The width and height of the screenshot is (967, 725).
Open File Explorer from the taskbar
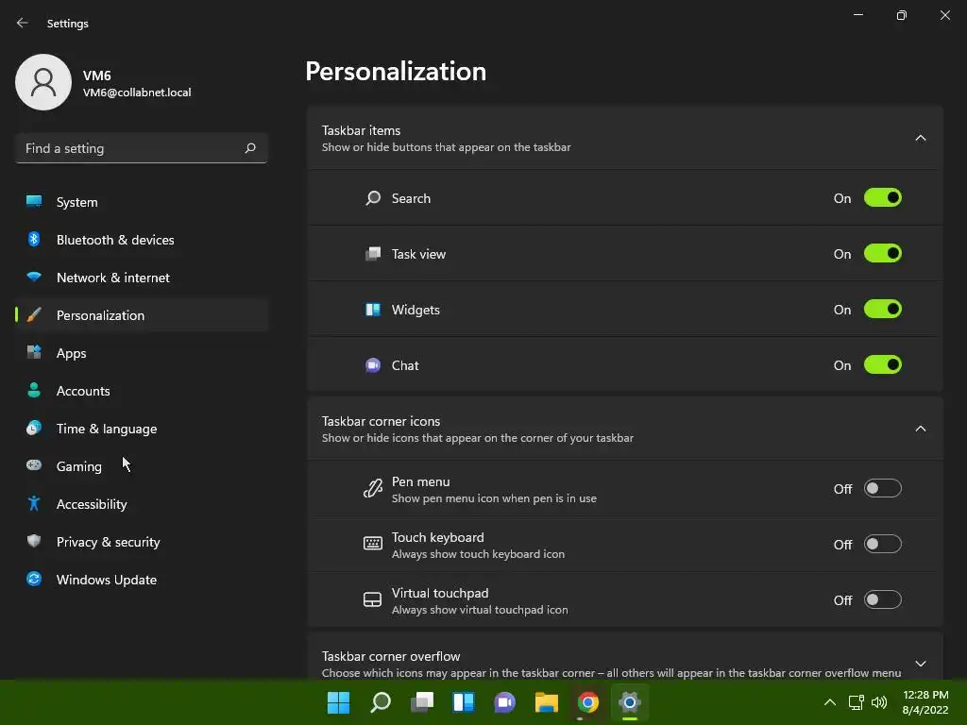tap(547, 702)
